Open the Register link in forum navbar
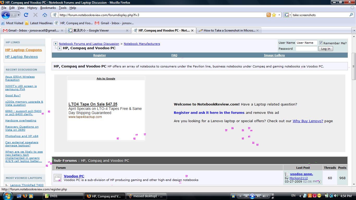This screenshot has height=200, width=356. tap(100, 55)
